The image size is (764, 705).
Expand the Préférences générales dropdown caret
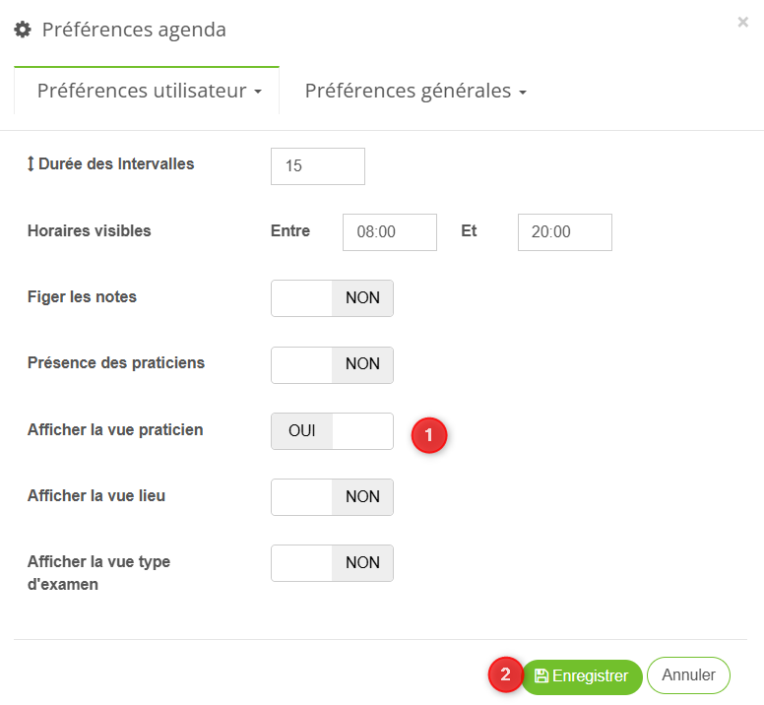[523, 92]
